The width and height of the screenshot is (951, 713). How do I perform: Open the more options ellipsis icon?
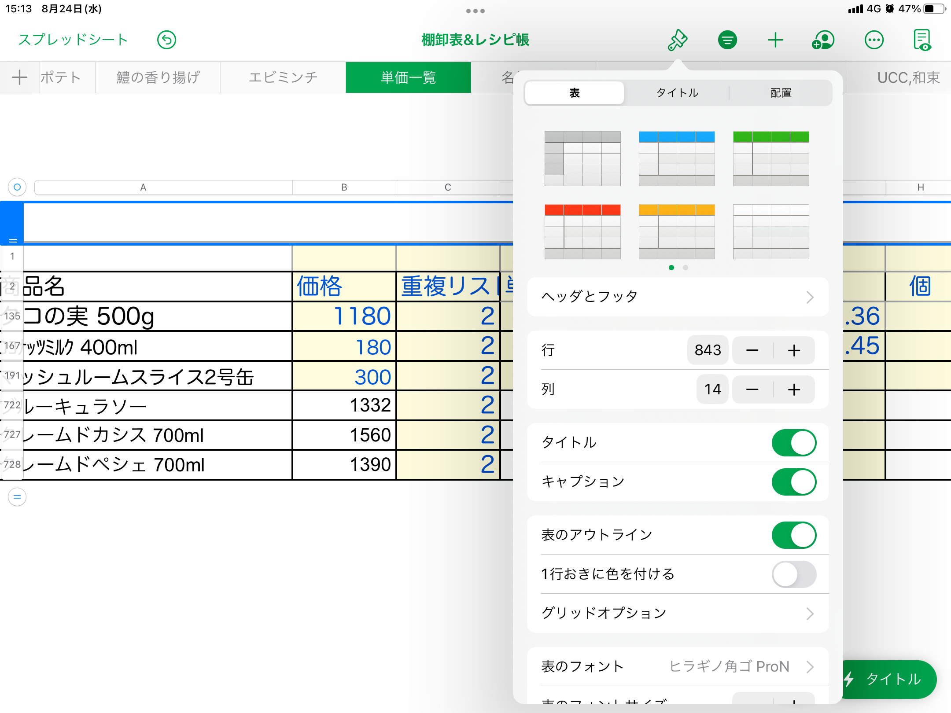pyautogui.click(x=874, y=40)
